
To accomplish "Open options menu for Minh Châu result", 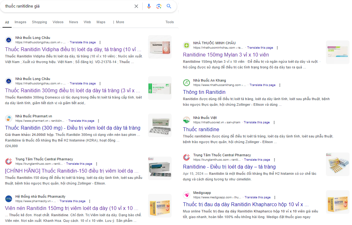I will tap(277, 48).
